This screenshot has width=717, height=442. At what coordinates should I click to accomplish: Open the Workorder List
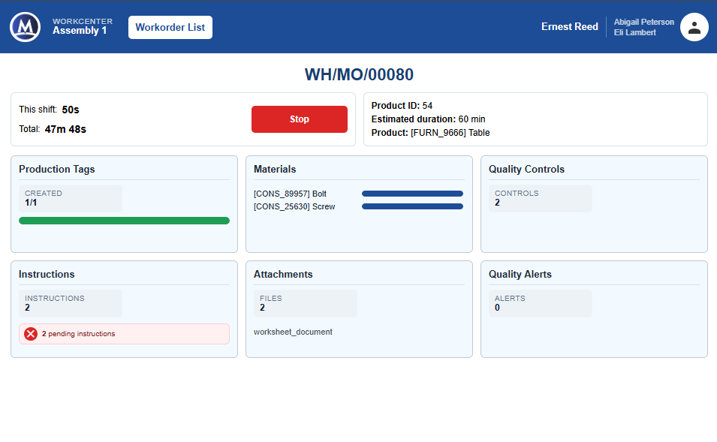170,28
